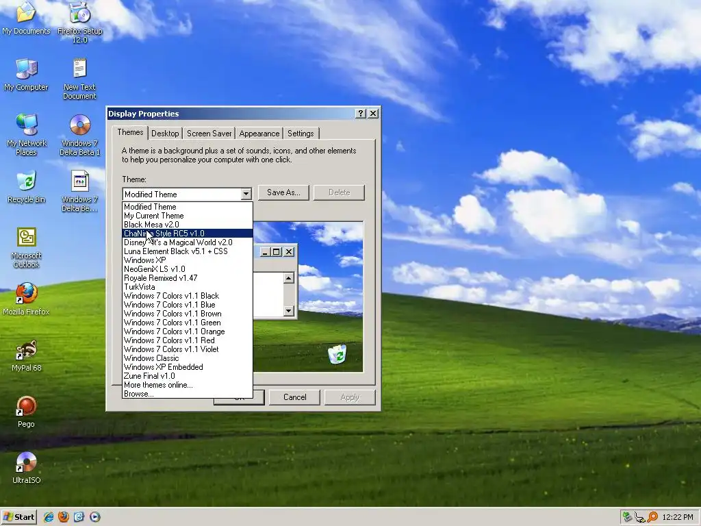Choose the Windows Classic theme
The height and width of the screenshot is (526, 701).
[188, 358]
